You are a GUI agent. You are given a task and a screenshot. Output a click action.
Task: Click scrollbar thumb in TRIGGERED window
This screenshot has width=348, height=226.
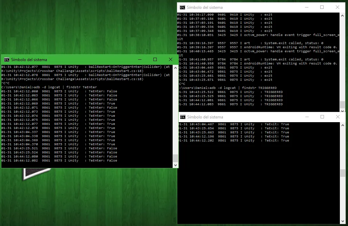pyautogui.click(x=343, y=105)
